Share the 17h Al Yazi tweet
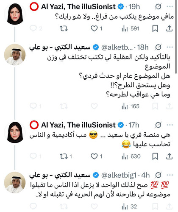178x212 pixels. coord(170,156)
